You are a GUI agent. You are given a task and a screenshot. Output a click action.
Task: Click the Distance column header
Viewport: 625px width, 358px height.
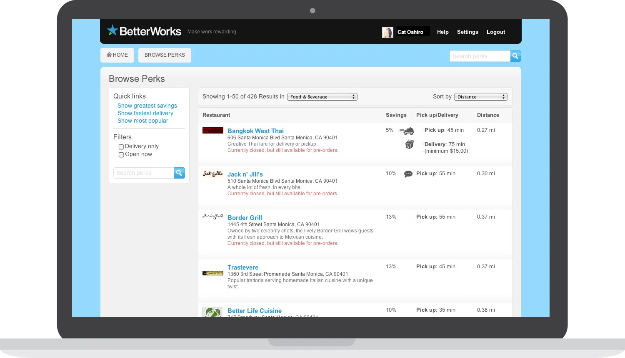[488, 115]
